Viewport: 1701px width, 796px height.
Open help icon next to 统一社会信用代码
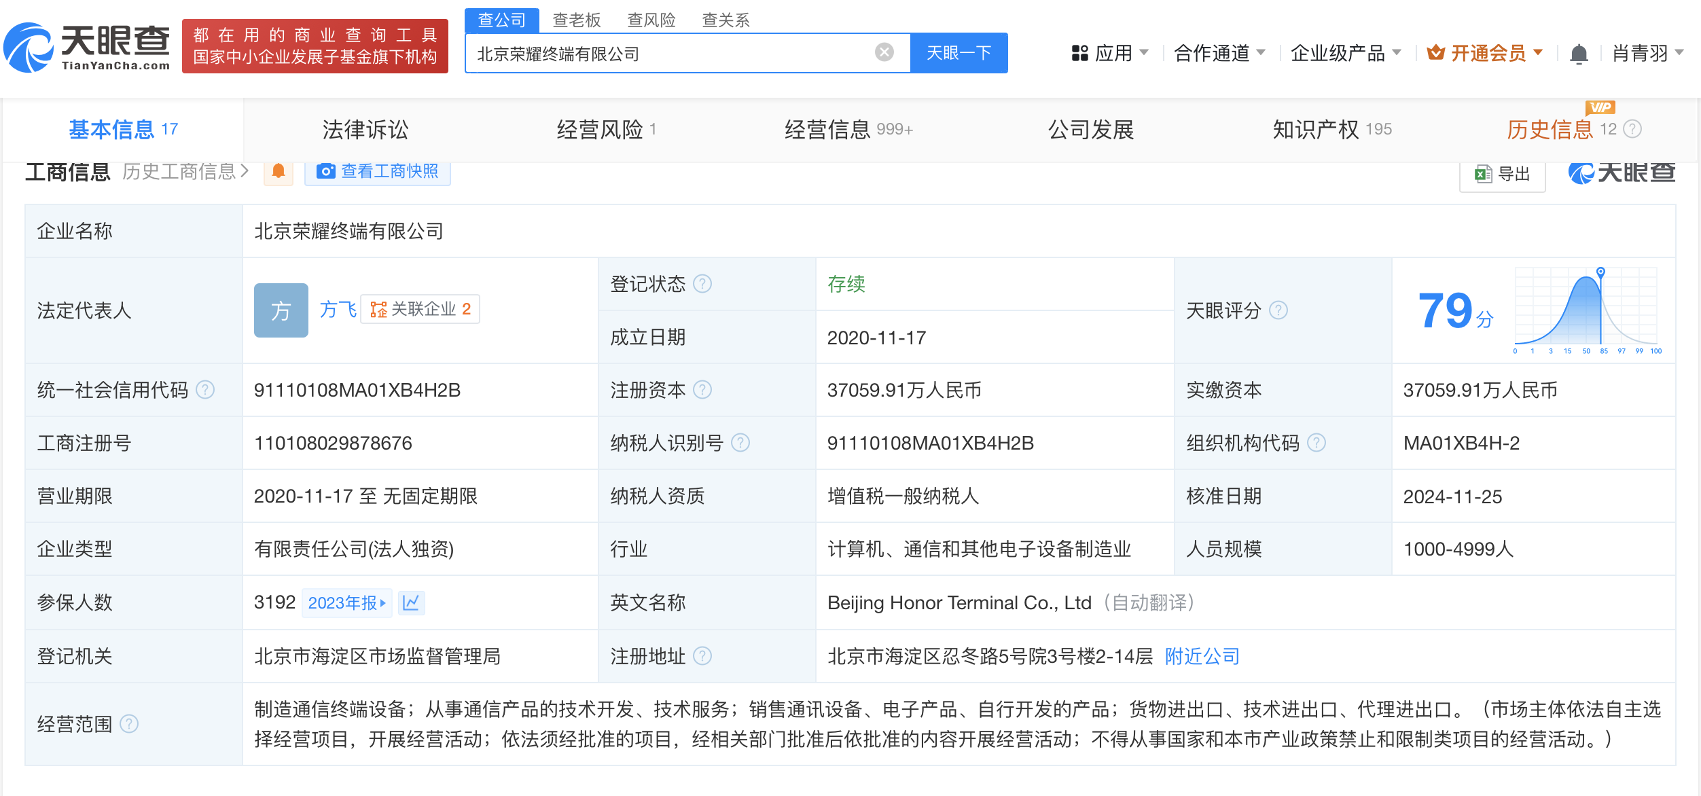pyautogui.click(x=205, y=390)
